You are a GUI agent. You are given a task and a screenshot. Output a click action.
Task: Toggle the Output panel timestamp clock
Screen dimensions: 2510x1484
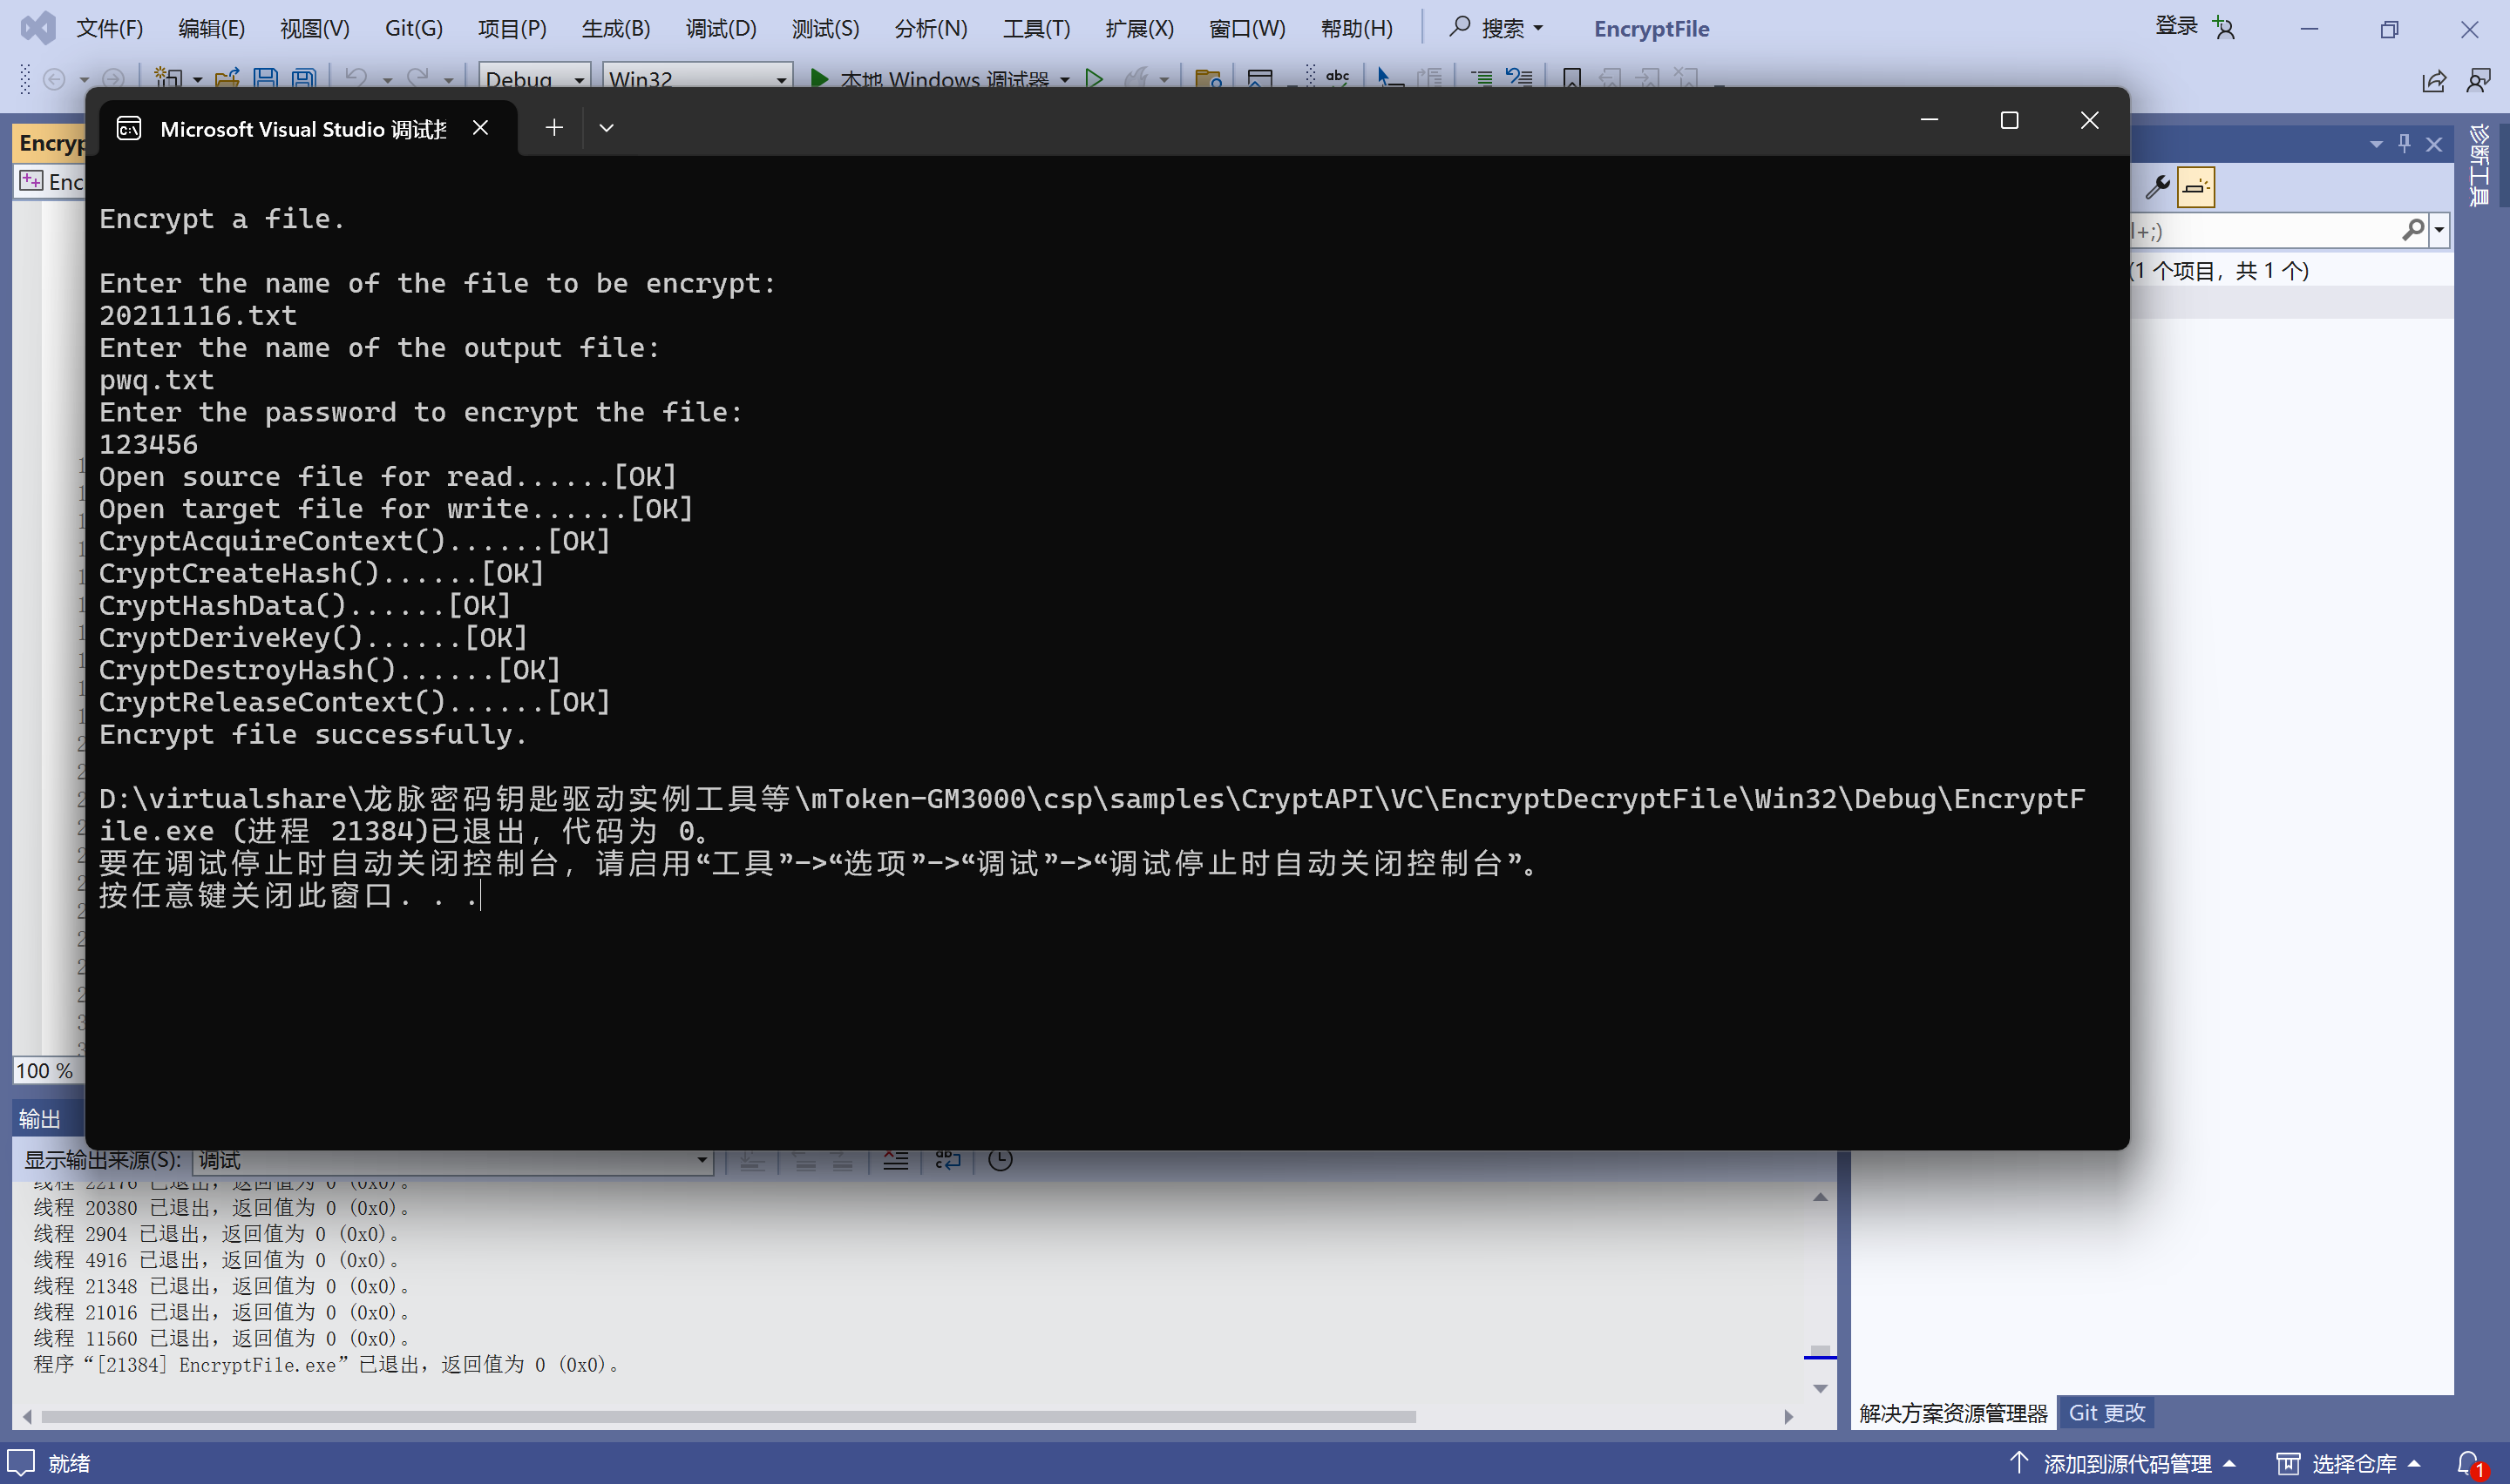pyautogui.click(x=1000, y=1160)
